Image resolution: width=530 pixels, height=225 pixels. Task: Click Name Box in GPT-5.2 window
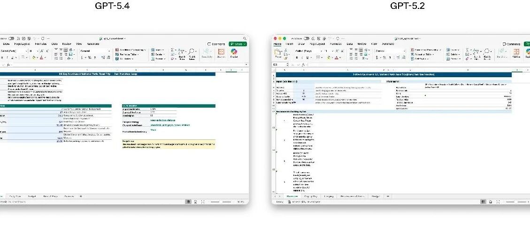279,65
